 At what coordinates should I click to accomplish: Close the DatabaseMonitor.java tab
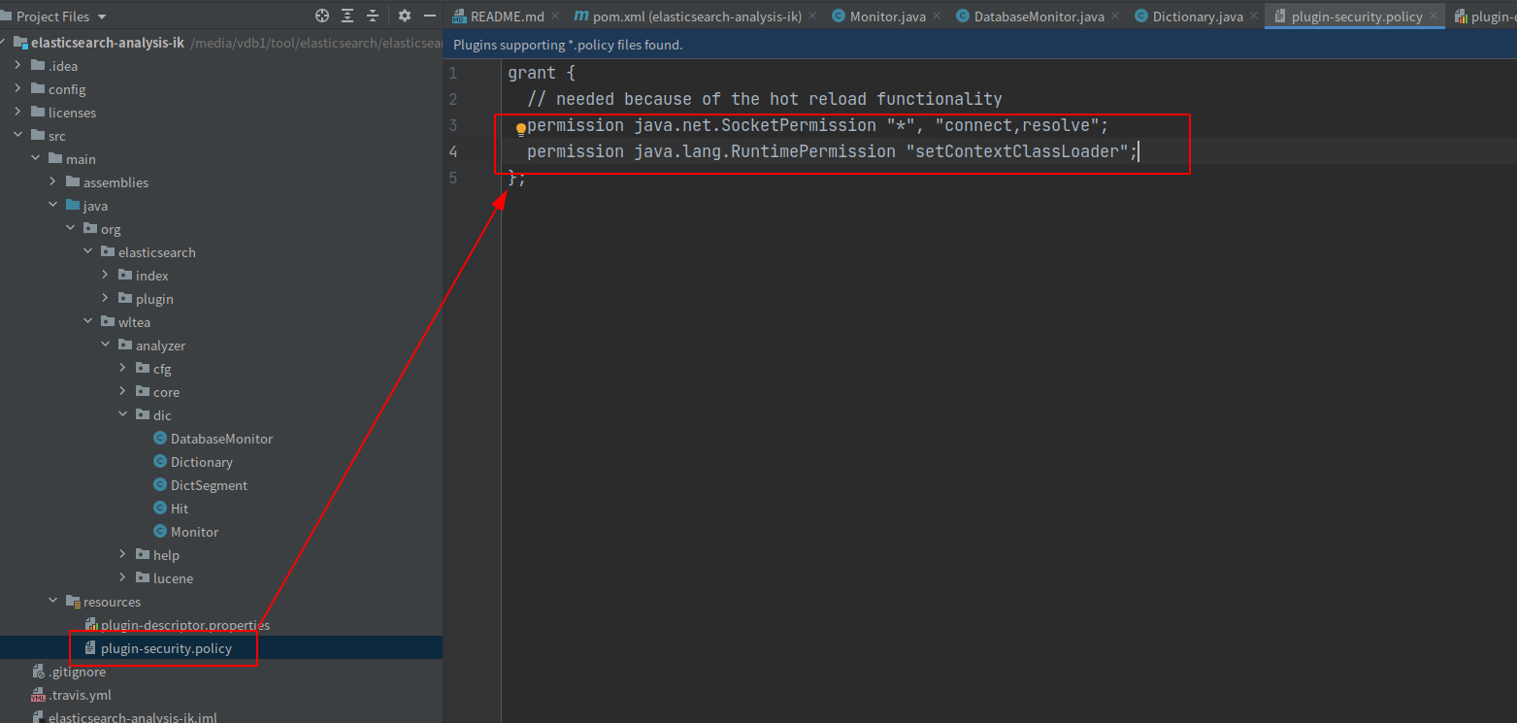point(1114,16)
